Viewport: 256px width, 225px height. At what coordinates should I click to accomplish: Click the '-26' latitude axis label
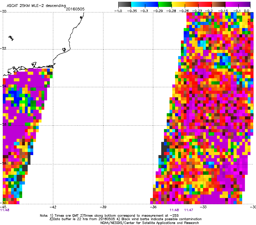tap(3, 125)
